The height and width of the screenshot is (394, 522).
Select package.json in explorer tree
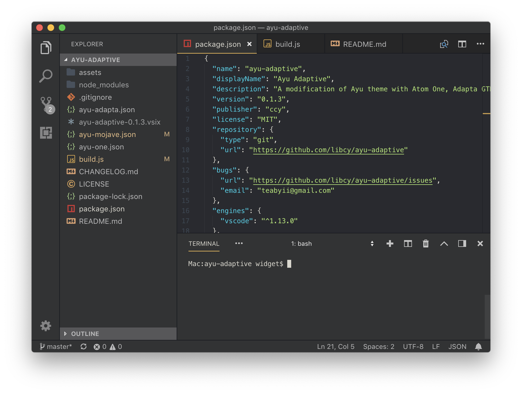pyautogui.click(x=118, y=209)
